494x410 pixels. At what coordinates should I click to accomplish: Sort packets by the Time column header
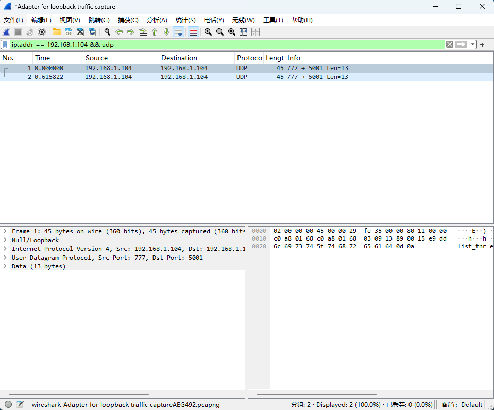click(58, 58)
